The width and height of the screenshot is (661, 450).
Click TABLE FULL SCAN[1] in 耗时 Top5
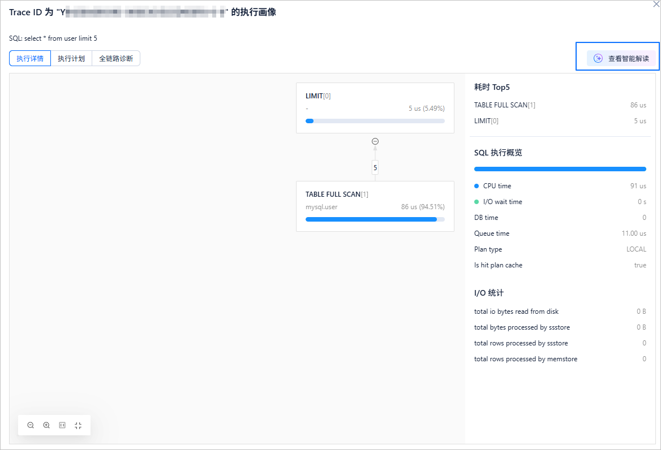[505, 105]
